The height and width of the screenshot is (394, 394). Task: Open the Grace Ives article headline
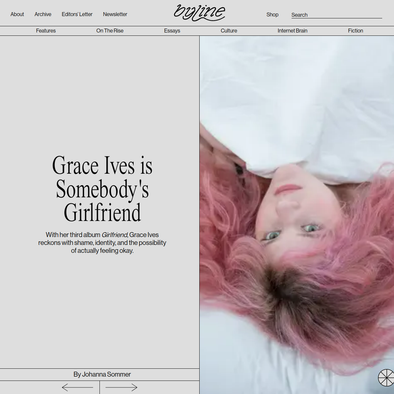click(x=102, y=189)
